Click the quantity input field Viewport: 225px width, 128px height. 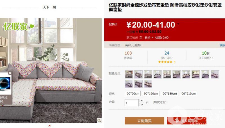tap(132, 103)
